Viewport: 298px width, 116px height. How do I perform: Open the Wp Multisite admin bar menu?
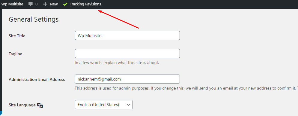12,4
